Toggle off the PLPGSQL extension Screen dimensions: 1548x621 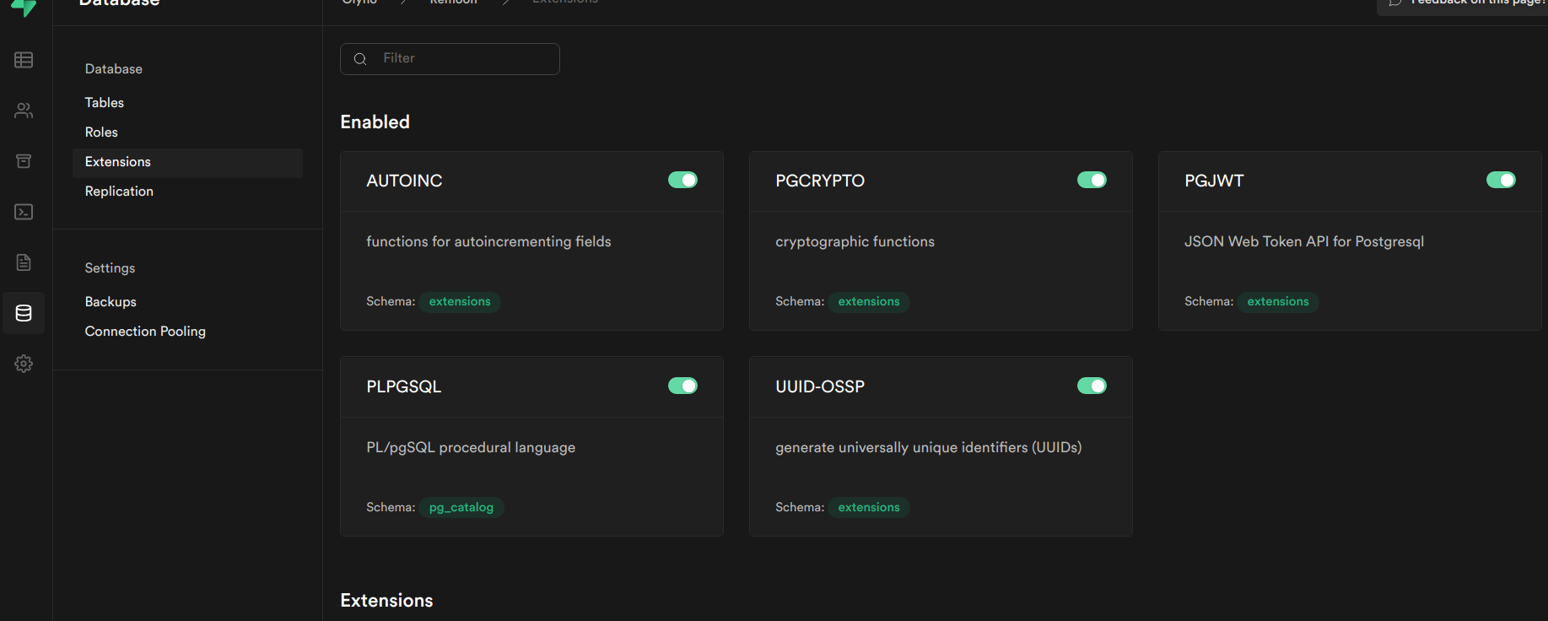pos(682,386)
